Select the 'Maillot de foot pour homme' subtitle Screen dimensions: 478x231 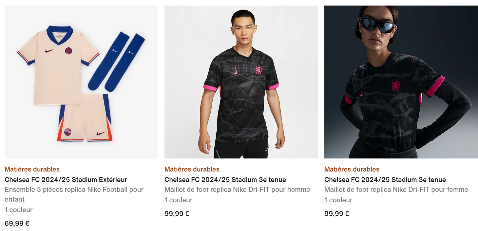click(x=237, y=190)
